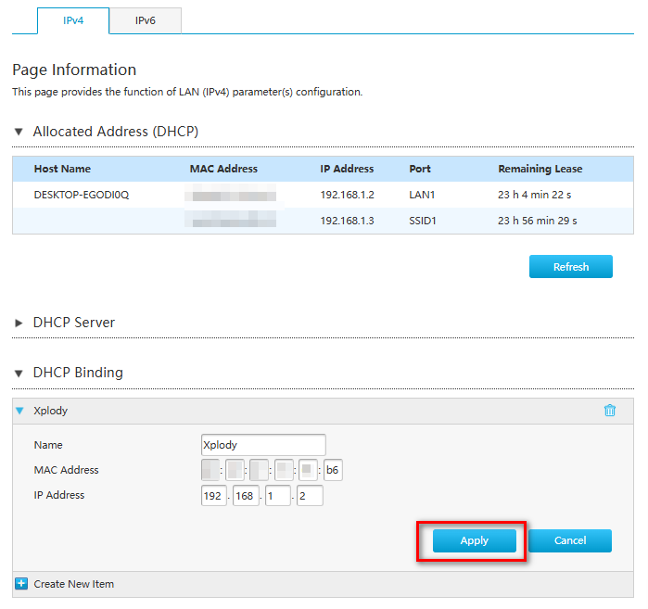Apply the DHCP binding changes
Screen dimensions: 648x609
(474, 541)
